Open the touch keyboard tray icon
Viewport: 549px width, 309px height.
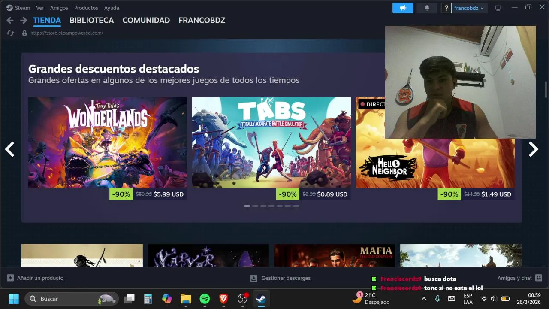(451, 299)
